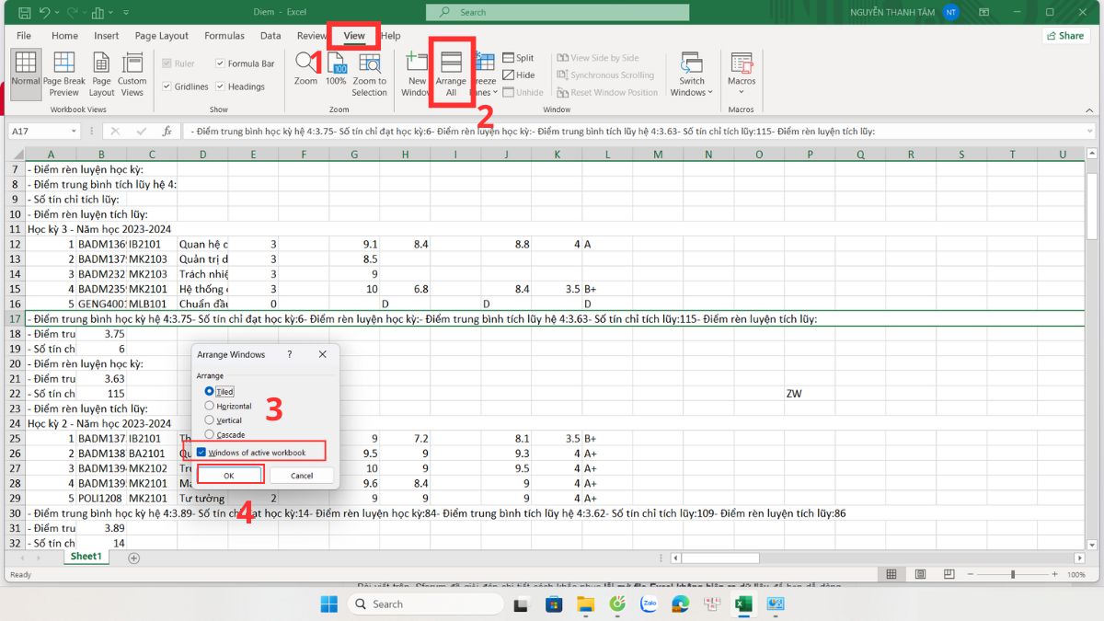Click the Search box in title bar

coord(558,12)
